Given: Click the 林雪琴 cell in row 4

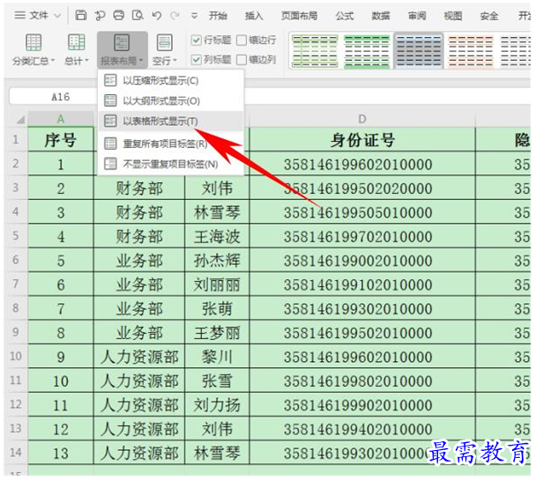Looking at the screenshot, I should click(x=217, y=212).
